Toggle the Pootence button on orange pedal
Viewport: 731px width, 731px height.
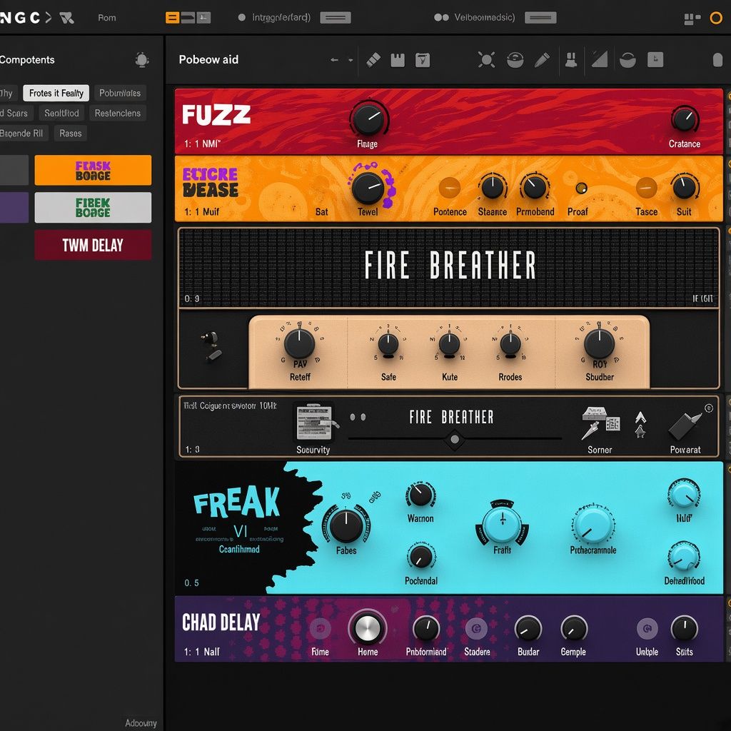click(x=450, y=188)
